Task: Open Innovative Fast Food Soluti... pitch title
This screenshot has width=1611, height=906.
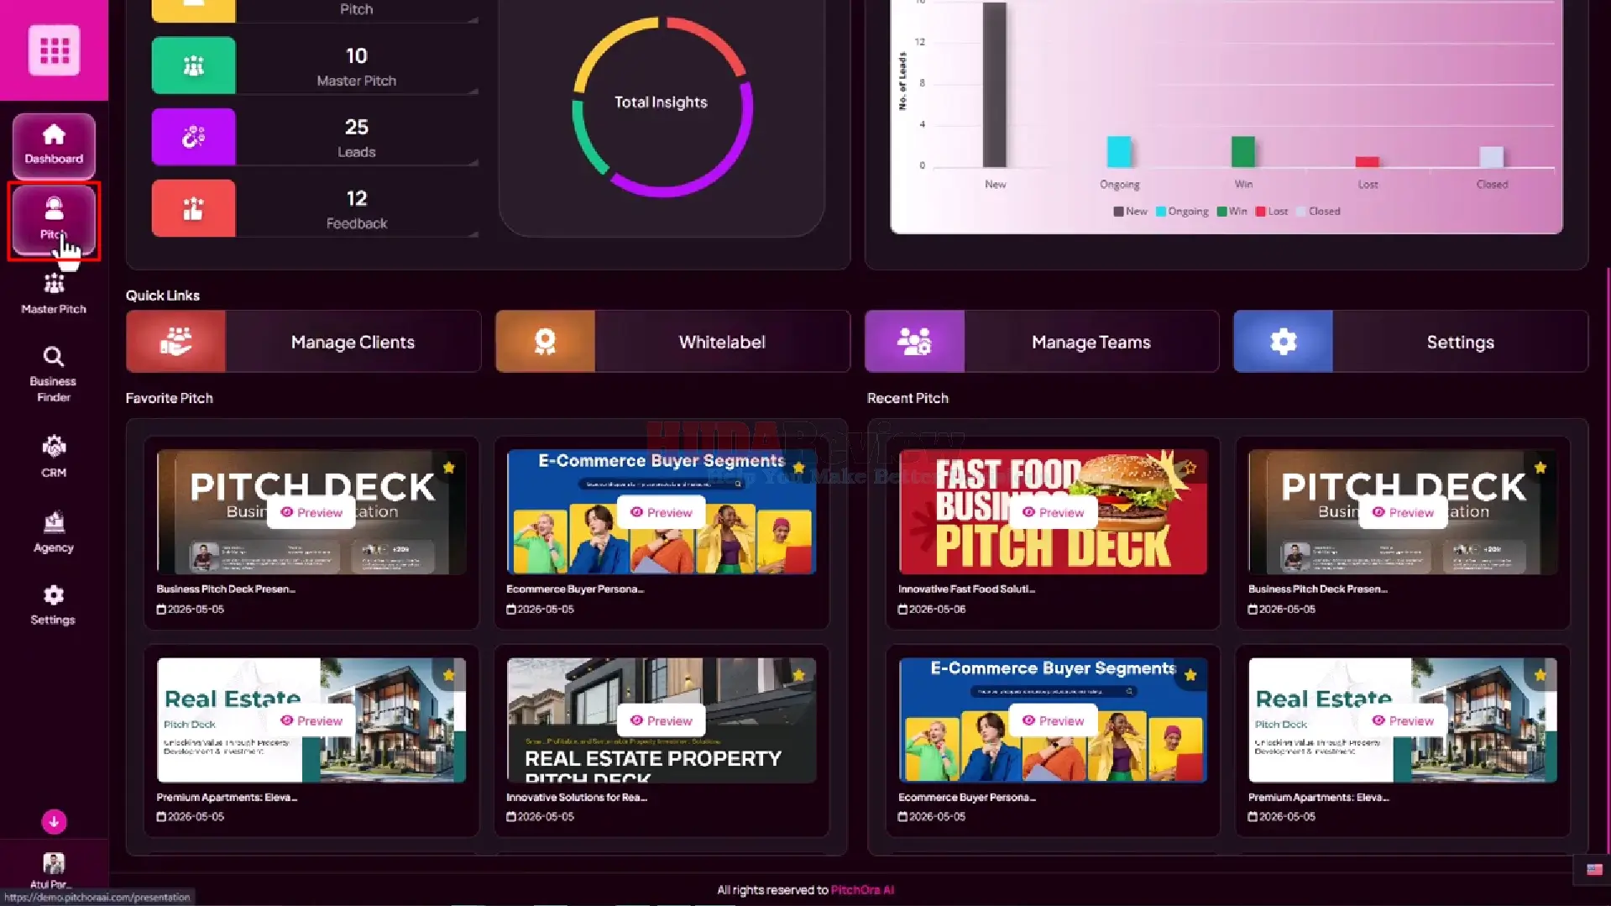Action: [966, 589]
